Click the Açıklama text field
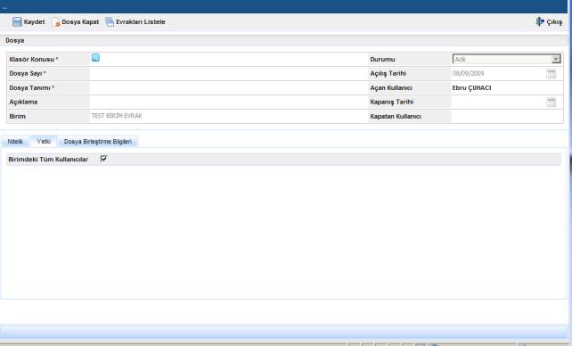 [x=228, y=103]
